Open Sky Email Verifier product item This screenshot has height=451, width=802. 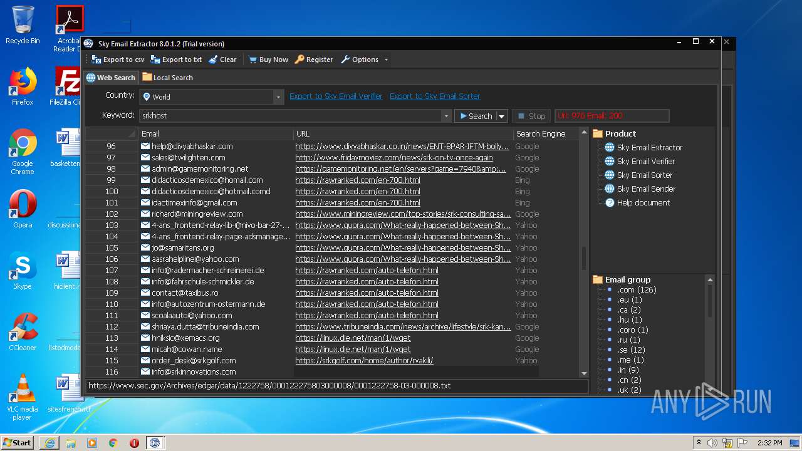[x=645, y=162]
